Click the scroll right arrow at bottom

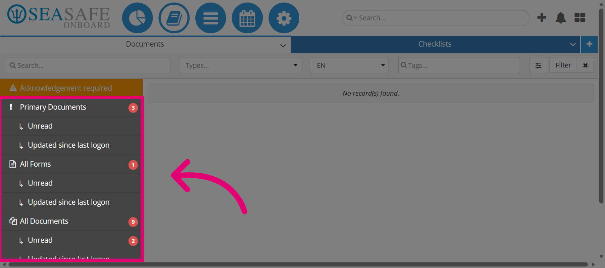coord(593,265)
